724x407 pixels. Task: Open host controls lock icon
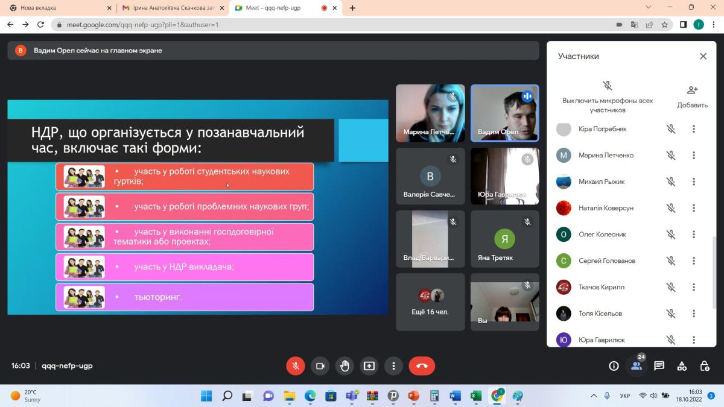click(704, 366)
